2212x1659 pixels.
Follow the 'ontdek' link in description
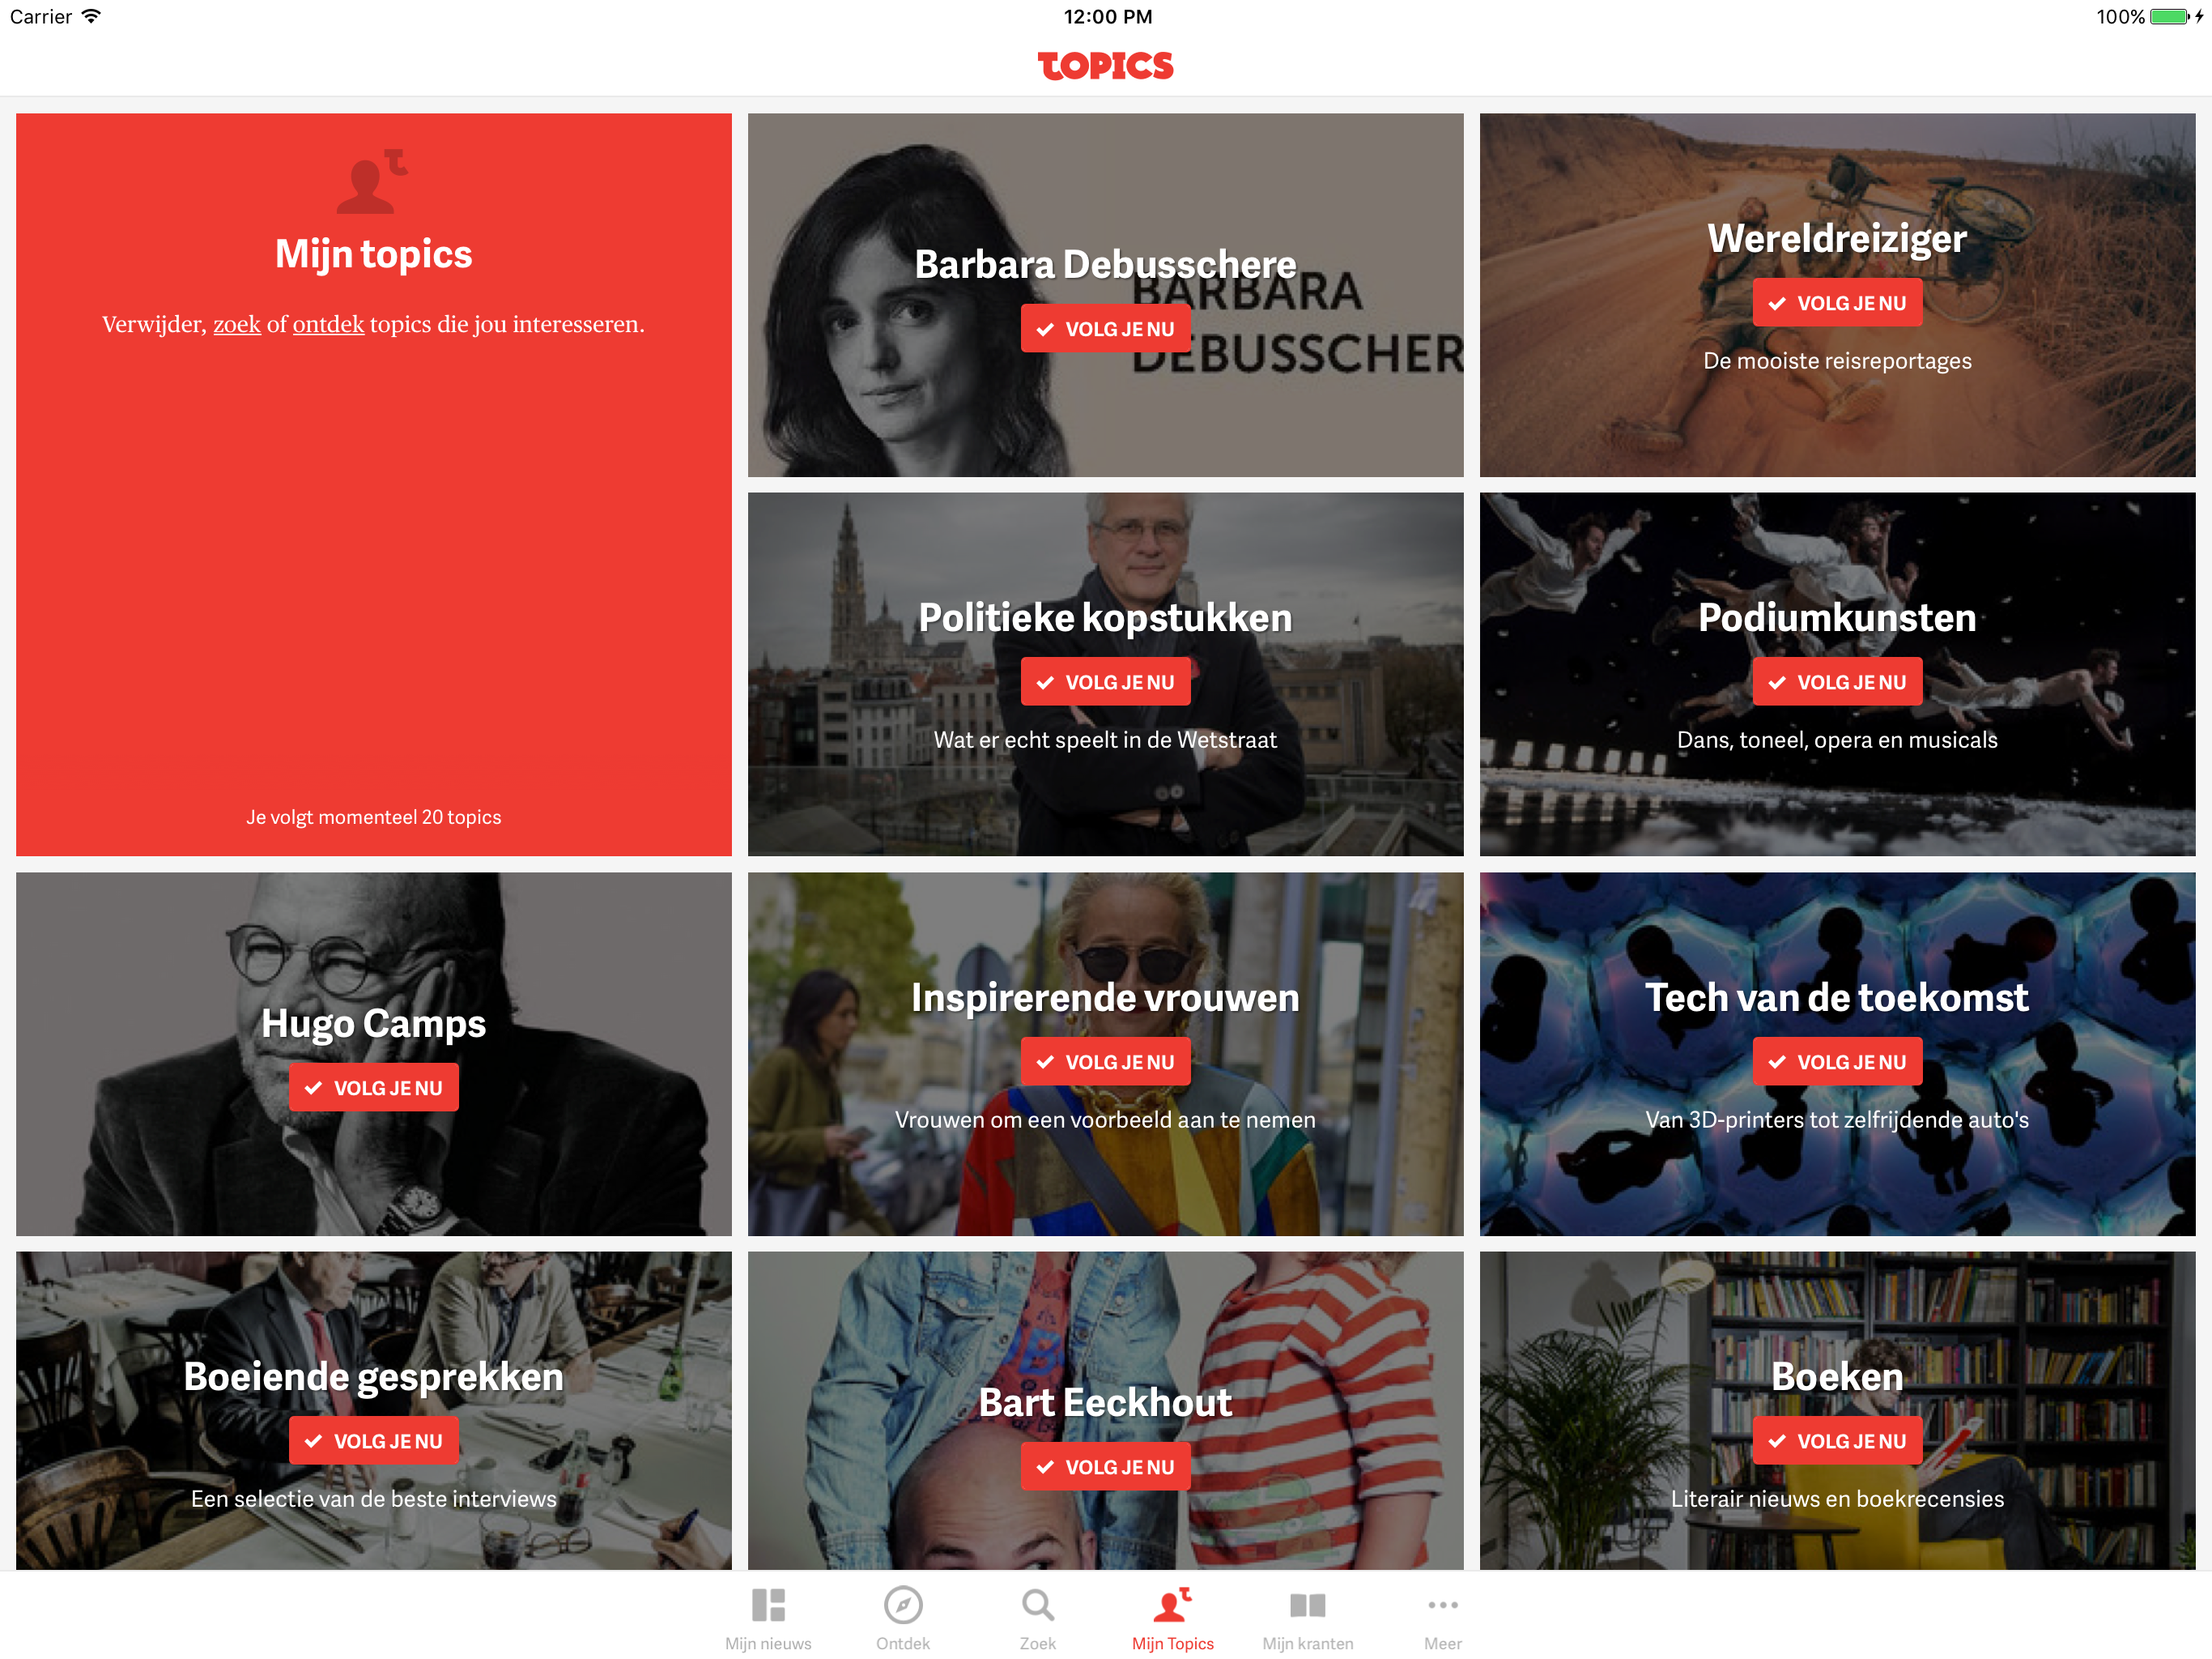point(328,324)
